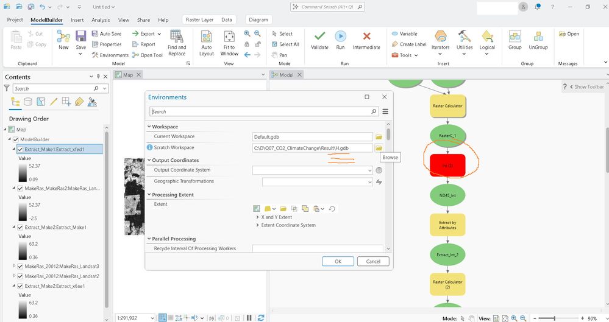Click the Report button
The image size is (609, 322).
144,44
